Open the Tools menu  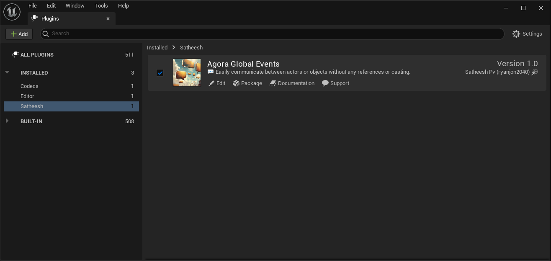click(x=101, y=6)
